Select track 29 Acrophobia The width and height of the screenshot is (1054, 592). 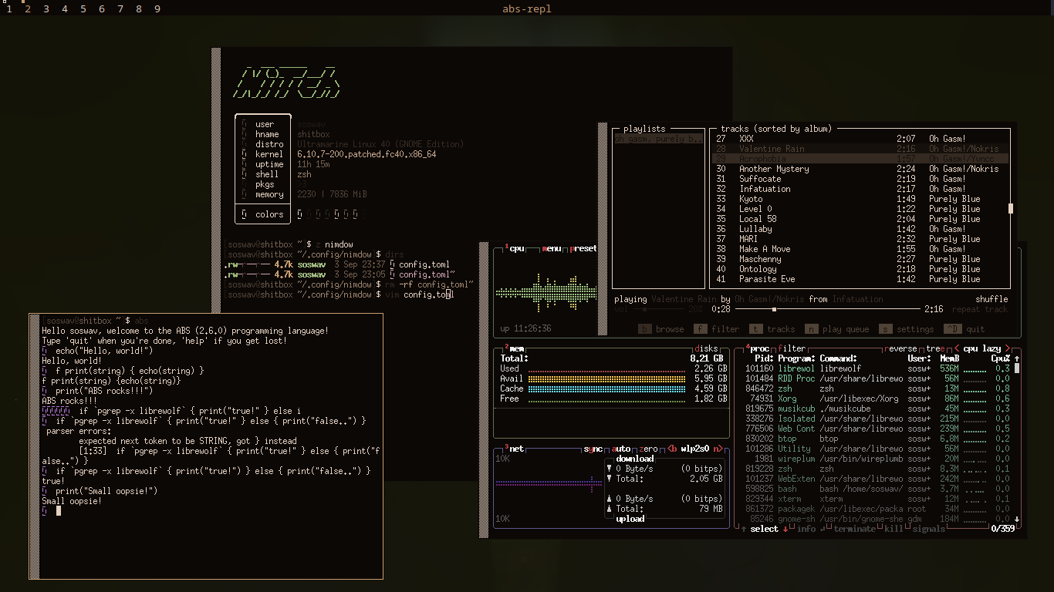tap(860, 159)
